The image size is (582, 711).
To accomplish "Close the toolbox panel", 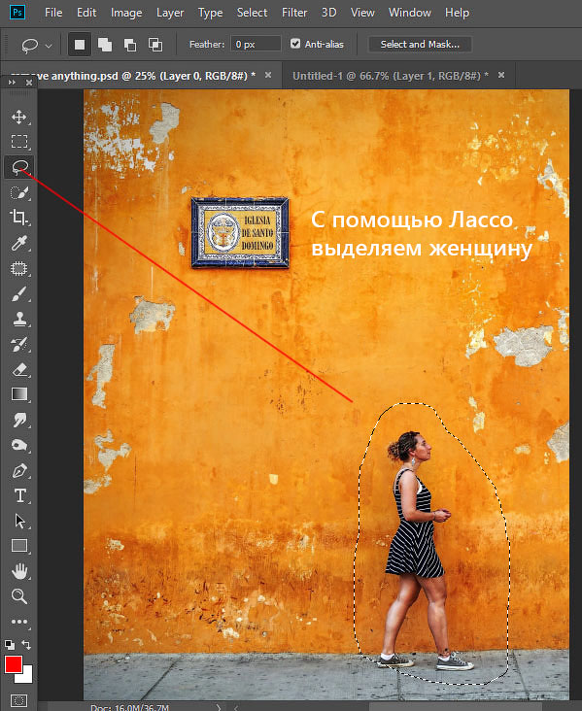I will tap(29, 82).
